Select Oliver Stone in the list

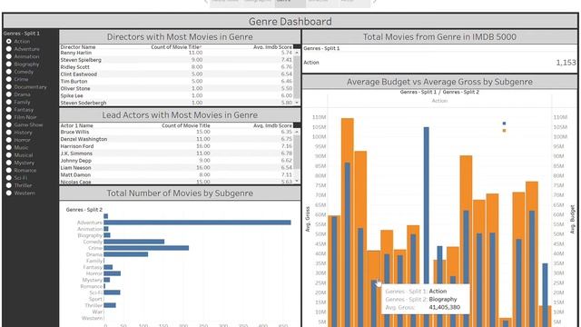pyautogui.click(x=177, y=89)
